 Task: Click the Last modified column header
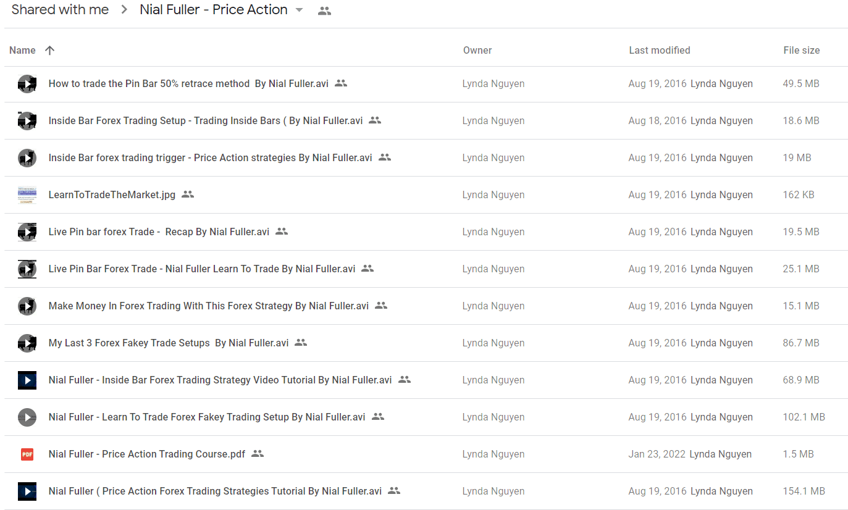[660, 51]
